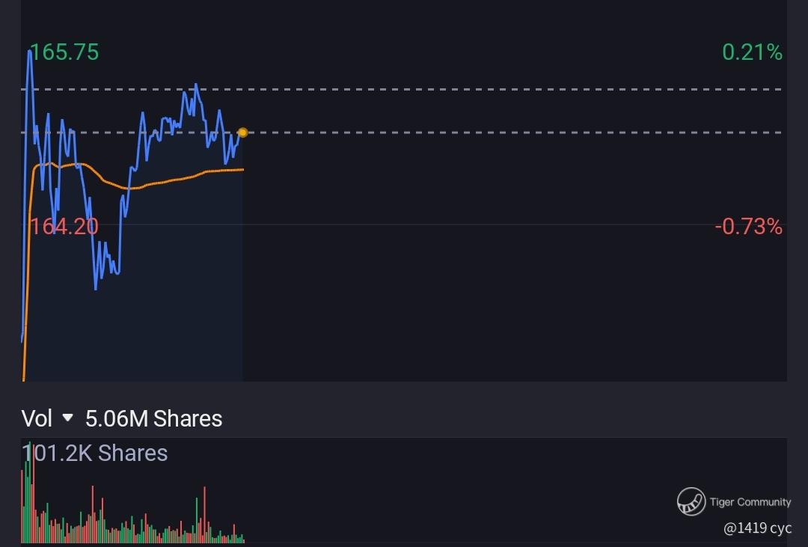Click the yellow current-price dot on chart
Image resolution: width=808 pixels, height=547 pixels.
pyautogui.click(x=242, y=132)
